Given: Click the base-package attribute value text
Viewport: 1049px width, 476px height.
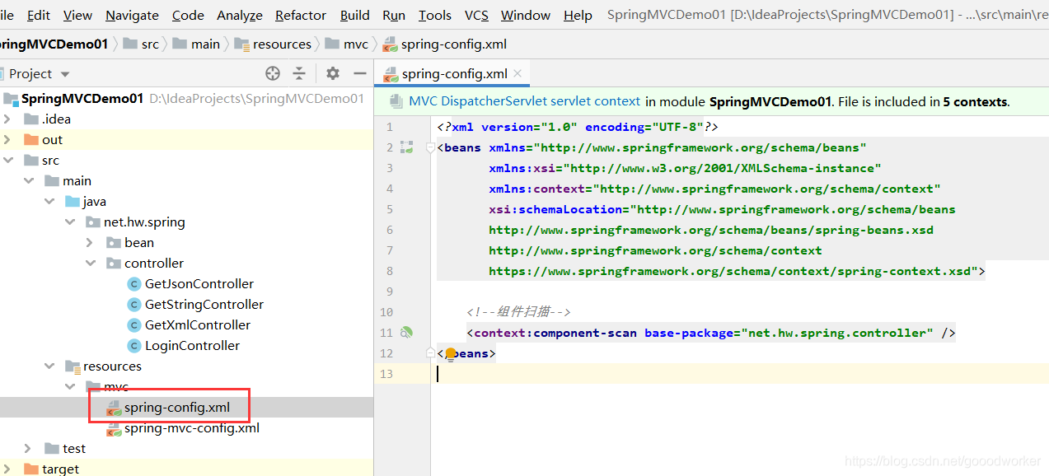Looking at the screenshot, I should click(x=837, y=333).
